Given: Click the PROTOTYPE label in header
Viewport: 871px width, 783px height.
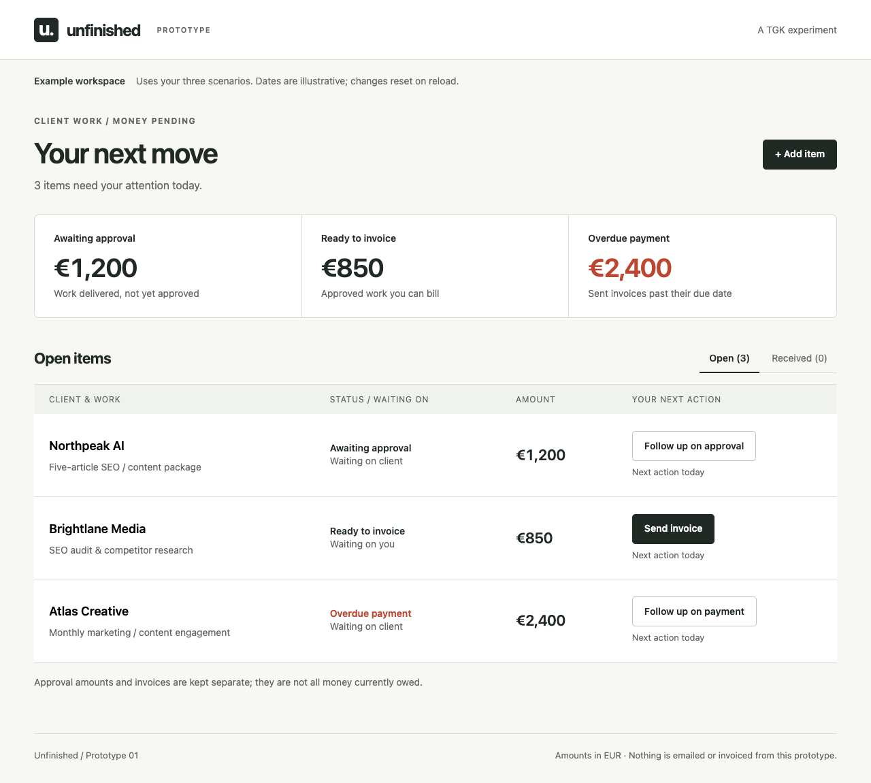Looking at the screenshot, I should click(x=184, y=30).
